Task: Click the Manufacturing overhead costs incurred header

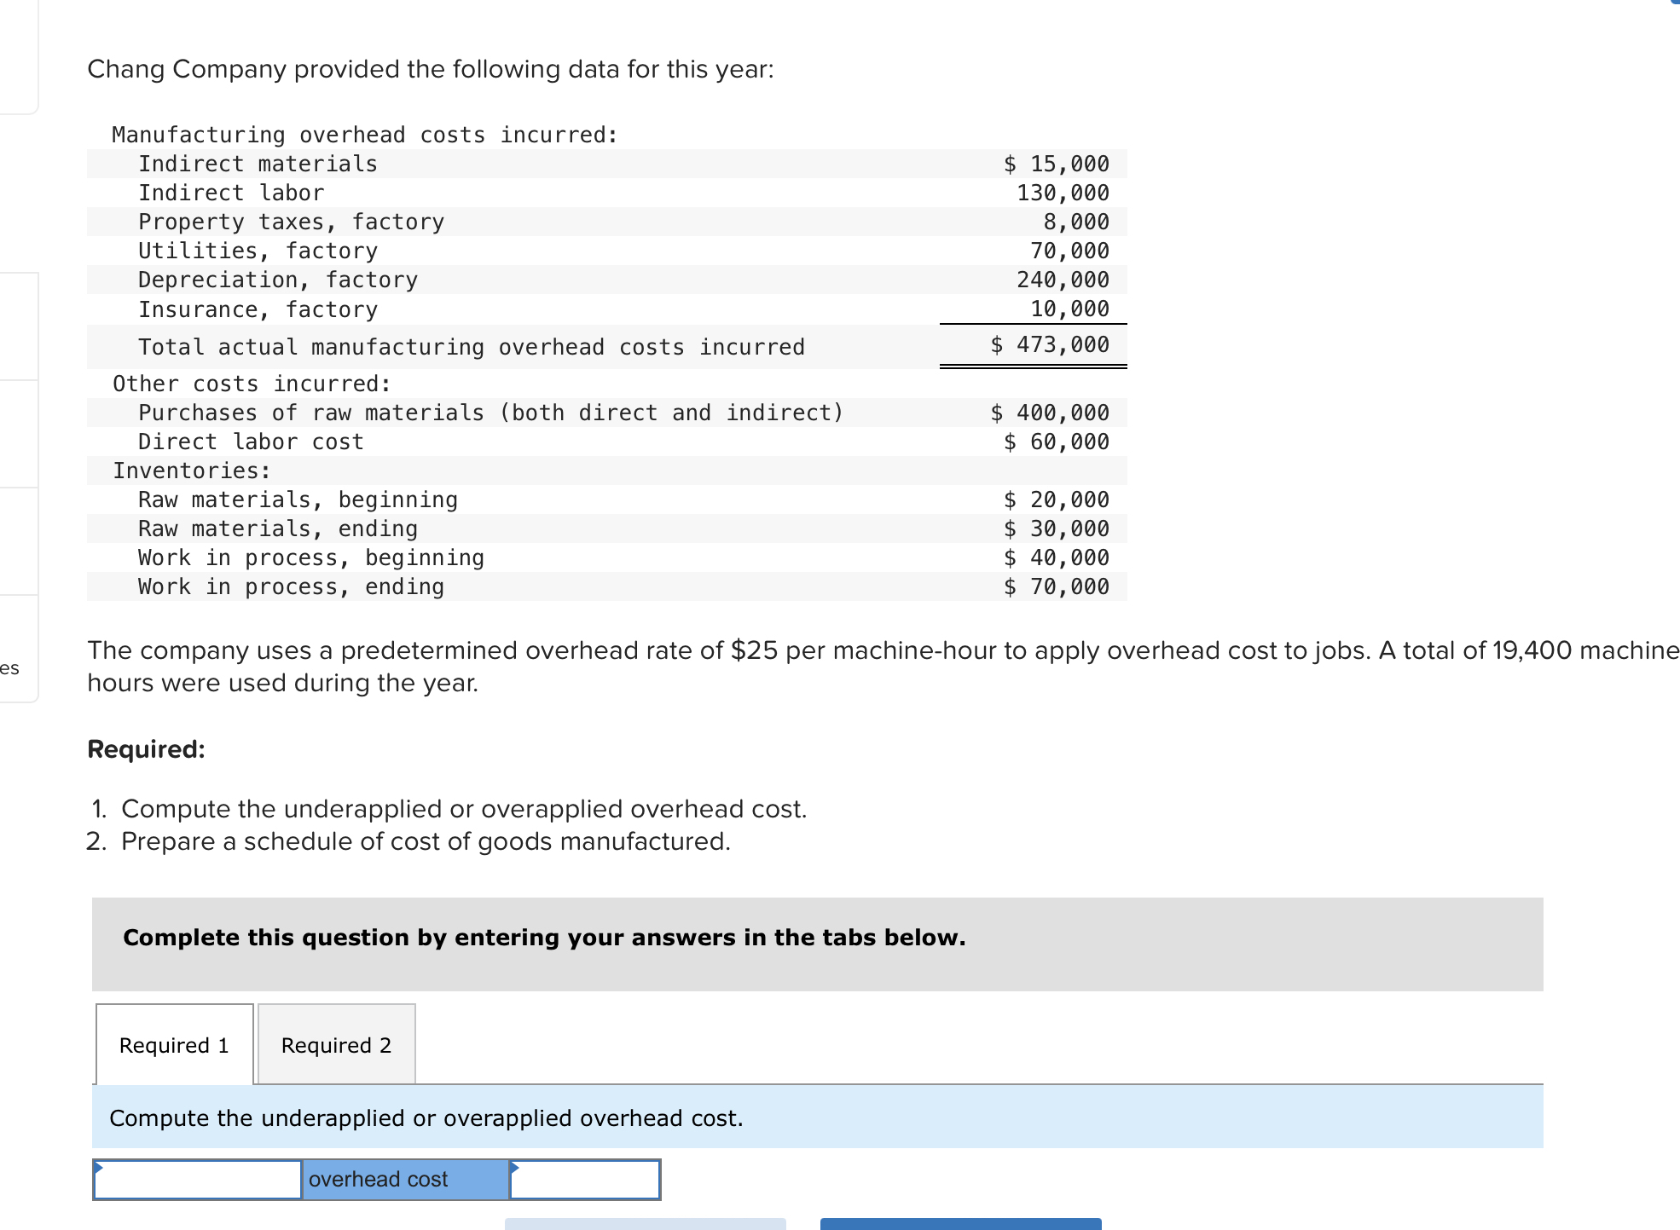Action: pos(364,135)
